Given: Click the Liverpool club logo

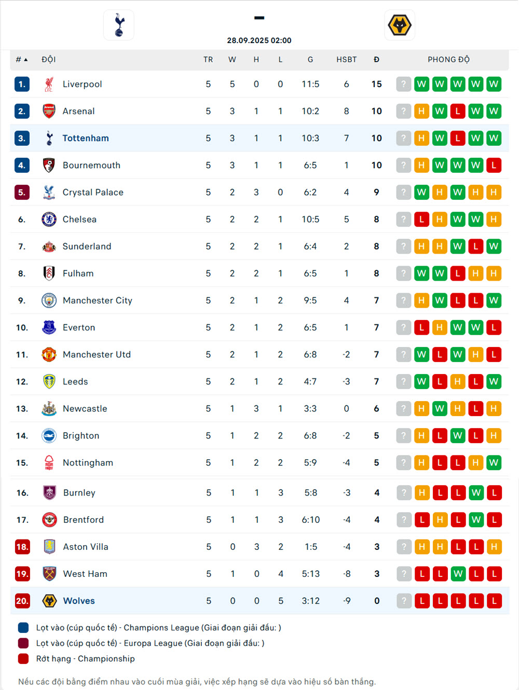Looking at the screenshot, I should 49,84.
